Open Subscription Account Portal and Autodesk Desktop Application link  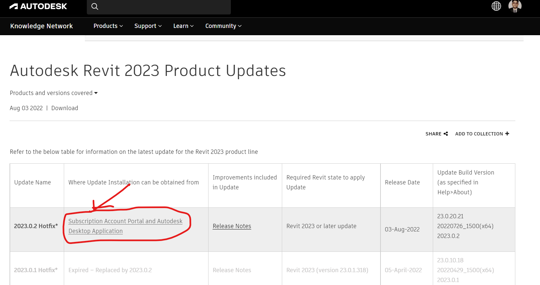pos(125,226)
